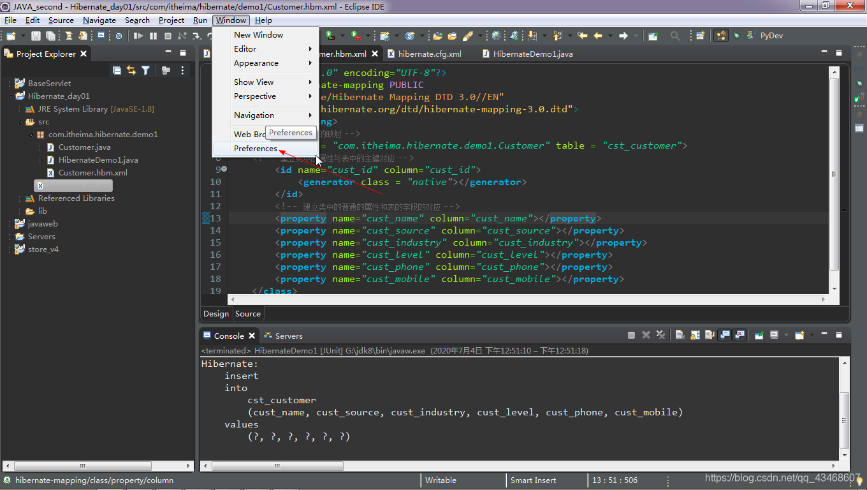Switch to the Servers tab
The height and width of the screenshot is (490, 867).
[283, 336]
